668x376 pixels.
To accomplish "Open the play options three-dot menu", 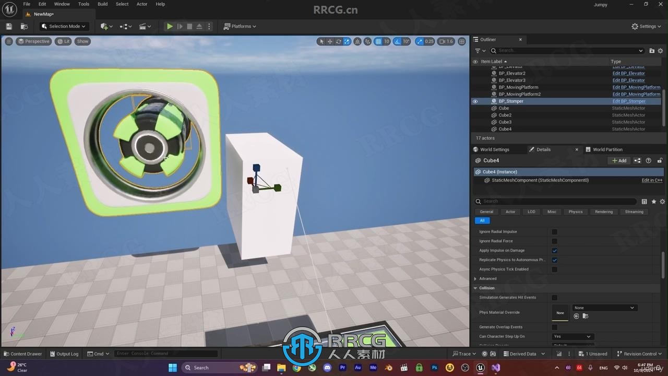I will (209, 26).
